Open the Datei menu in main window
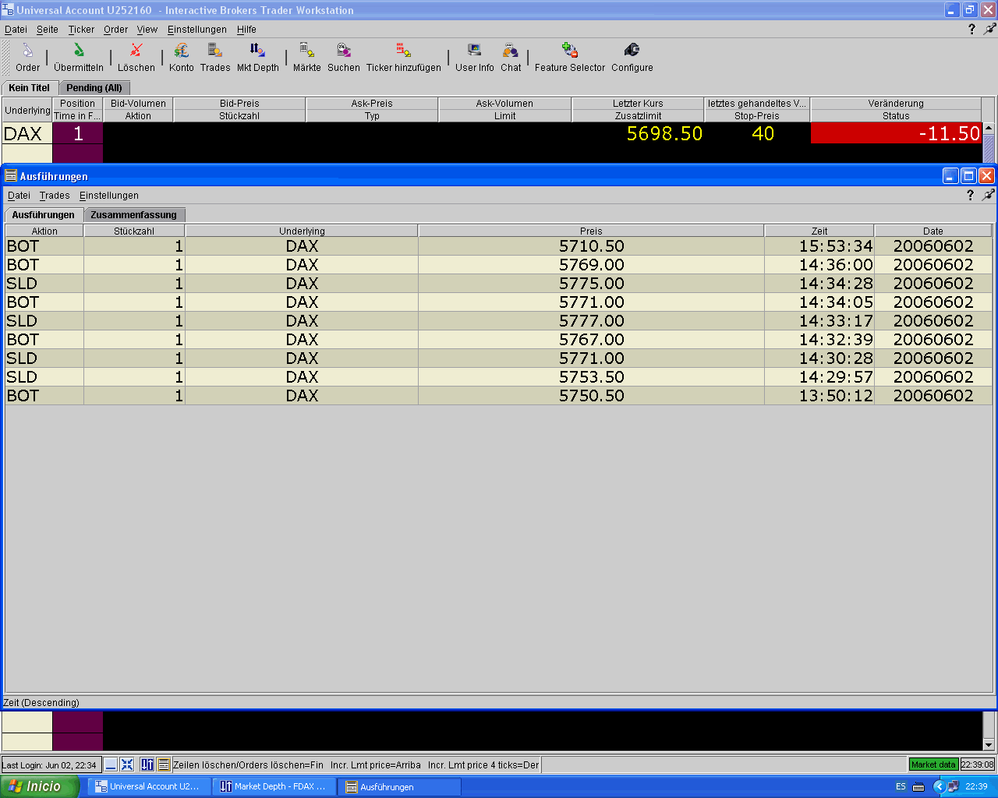 tap(16, 29)
